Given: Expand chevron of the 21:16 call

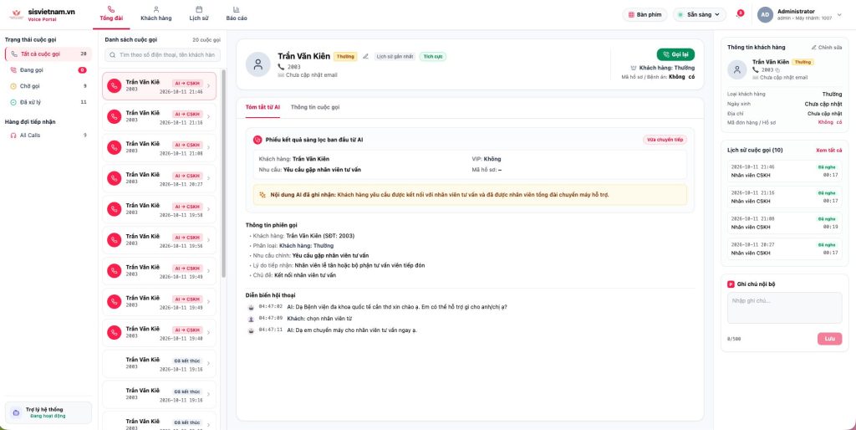Looking at the screenshot, I should click(x=208, y=117).
